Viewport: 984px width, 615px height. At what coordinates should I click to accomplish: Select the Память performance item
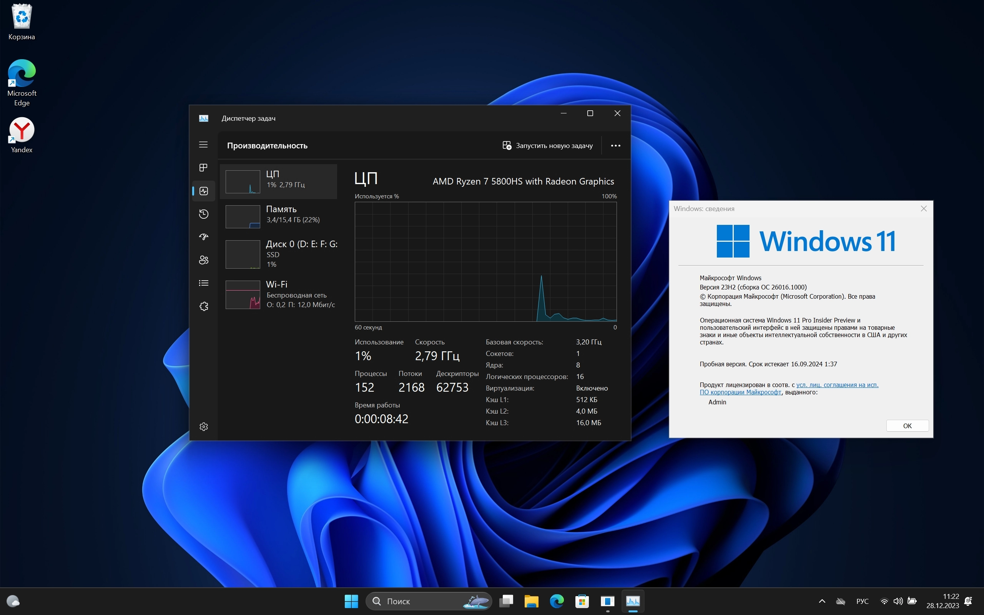click(281, 216)
